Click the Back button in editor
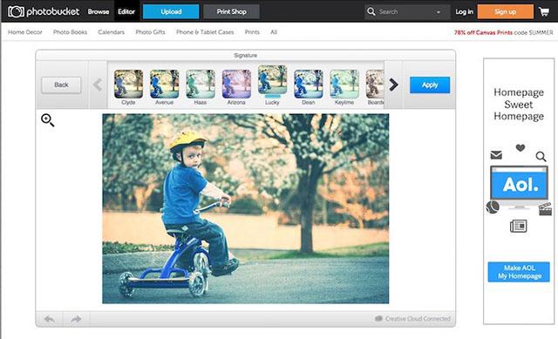Viewport: 558px width, 339px height. point(61,85)
